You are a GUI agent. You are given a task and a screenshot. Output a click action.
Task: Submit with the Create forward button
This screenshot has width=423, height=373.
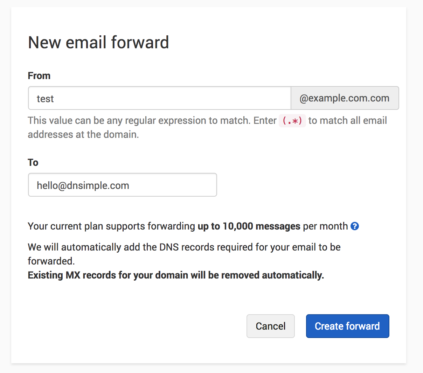(x=347, y=326)
